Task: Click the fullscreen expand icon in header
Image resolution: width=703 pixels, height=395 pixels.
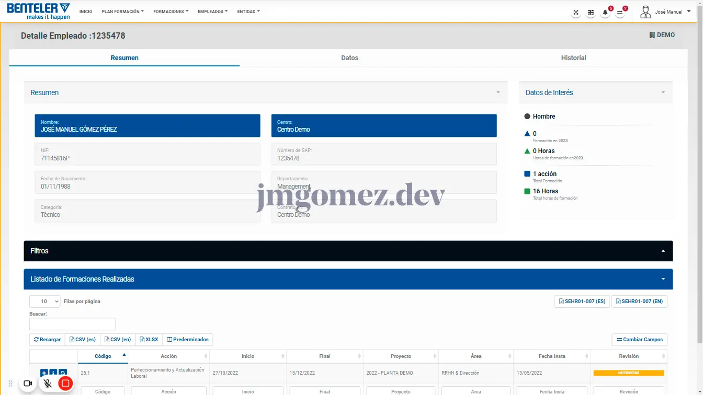Action: 576,12
